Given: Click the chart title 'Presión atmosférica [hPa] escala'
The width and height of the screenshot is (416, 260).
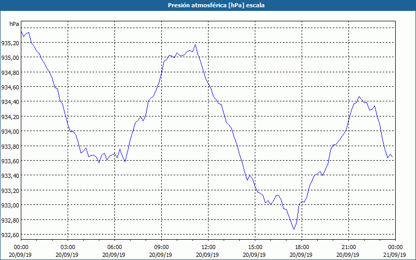Looking at the screenshot, I should tap(216, 5).
